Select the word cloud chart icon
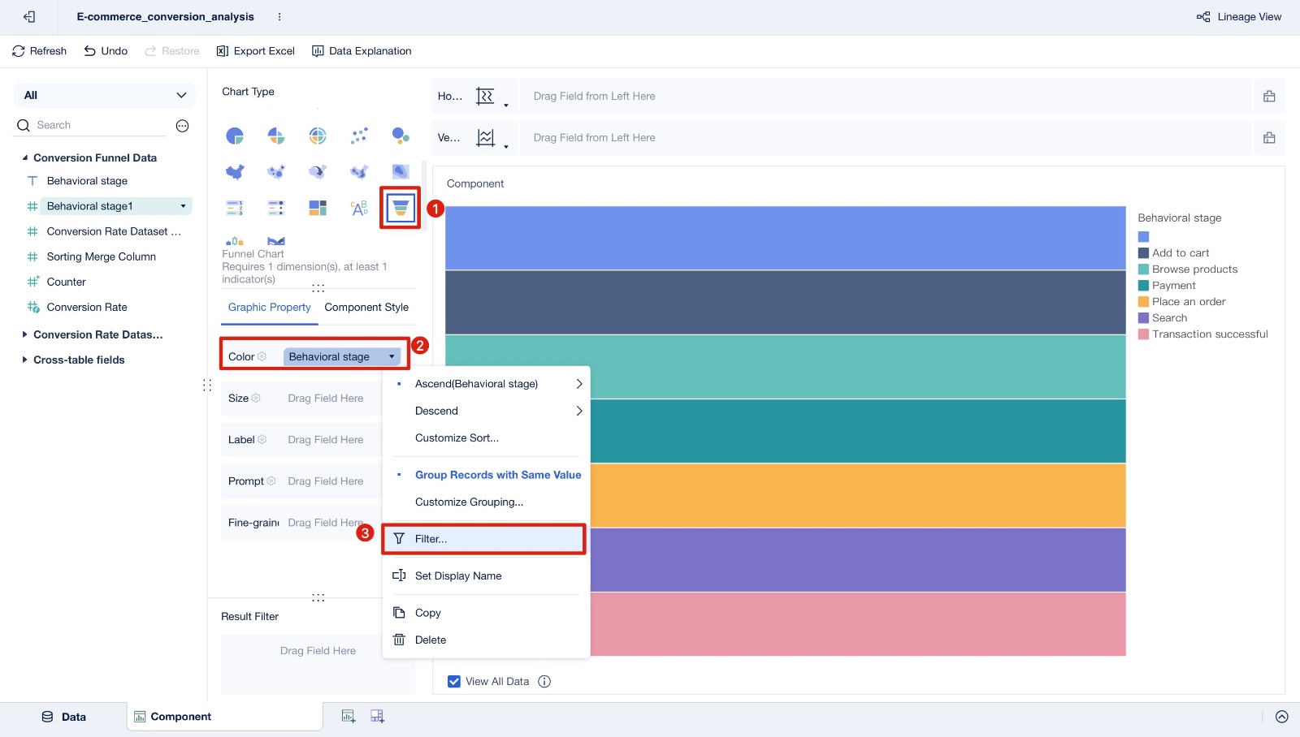 pyautogui.click(x=359, y=208)
